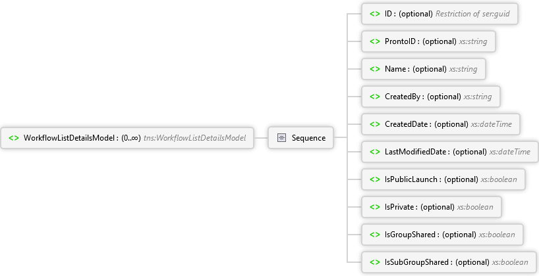Click the green brackets icon beside ID
Screen dimensions: 539x276
(374, 14)
